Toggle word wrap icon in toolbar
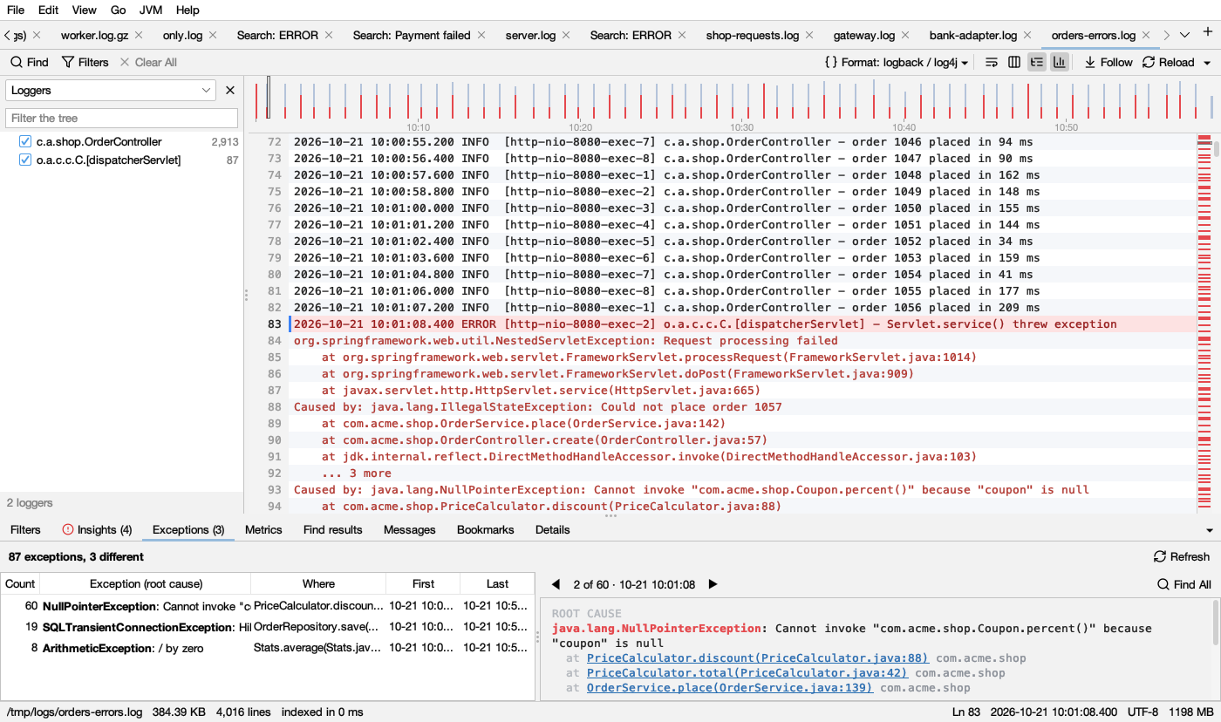 [x=992, y=62]
